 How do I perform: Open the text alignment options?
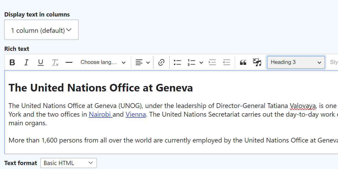tap(142, 62)
